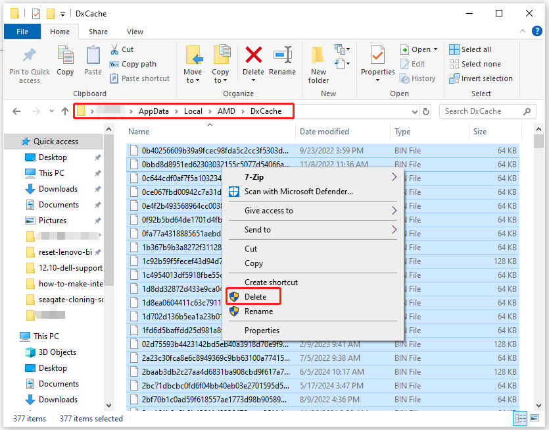
Task: Open the File tab
Action: 22,32
